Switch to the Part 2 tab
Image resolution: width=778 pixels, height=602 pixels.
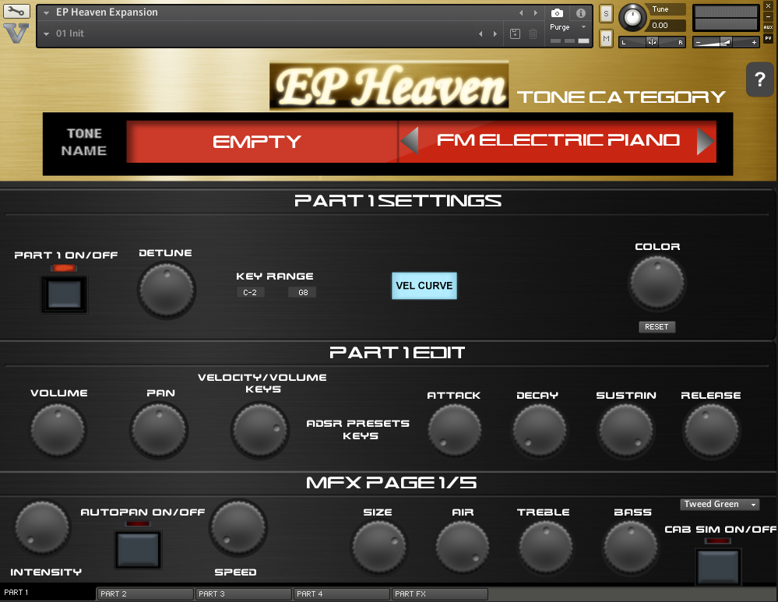(x=144, y=593)
